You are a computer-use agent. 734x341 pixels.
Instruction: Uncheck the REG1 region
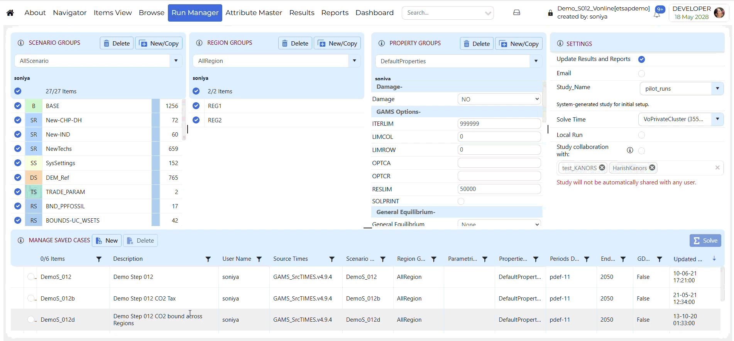click(x=196, y=106)
